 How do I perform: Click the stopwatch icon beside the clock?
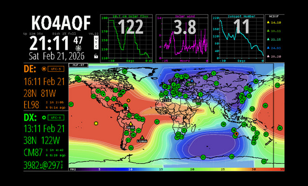tap(78, 48)
